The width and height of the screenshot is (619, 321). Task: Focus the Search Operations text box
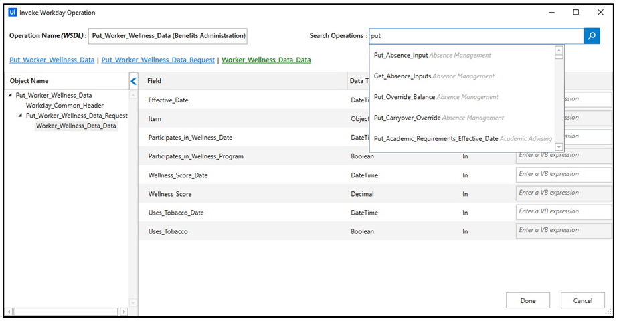[x=476, y=36]
